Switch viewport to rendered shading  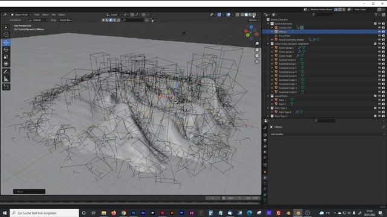(254, 14)
